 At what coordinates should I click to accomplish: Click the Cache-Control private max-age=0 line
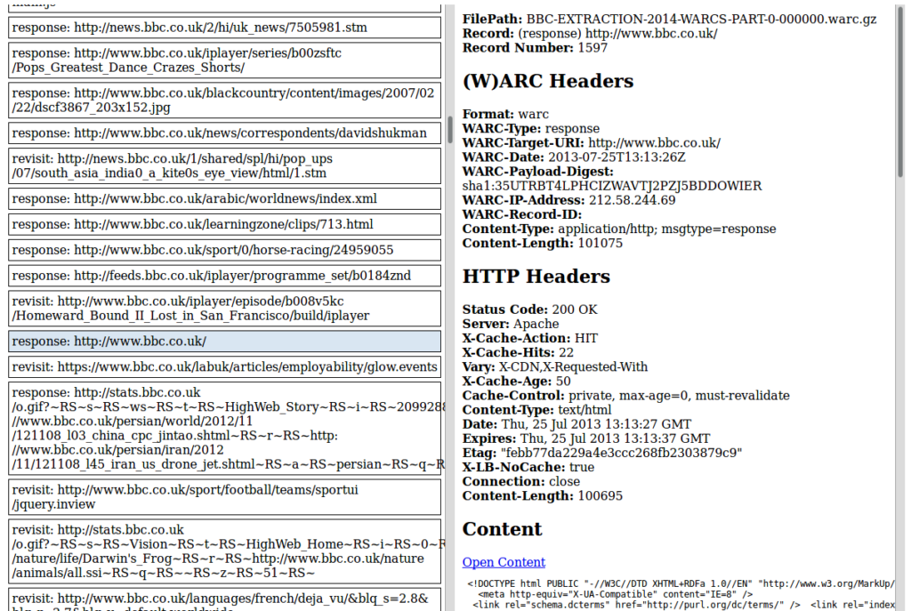pos(626,396)
